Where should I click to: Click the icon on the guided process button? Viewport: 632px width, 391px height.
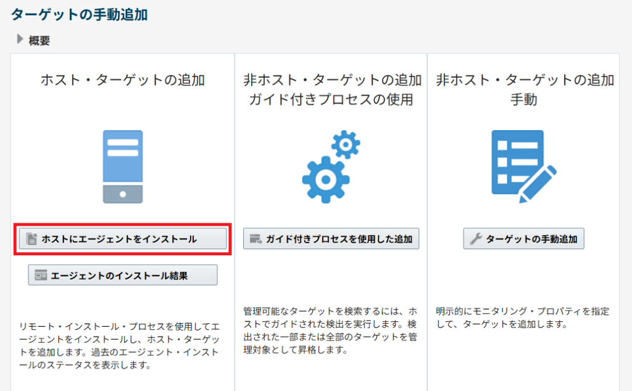(x=256, y=239)
